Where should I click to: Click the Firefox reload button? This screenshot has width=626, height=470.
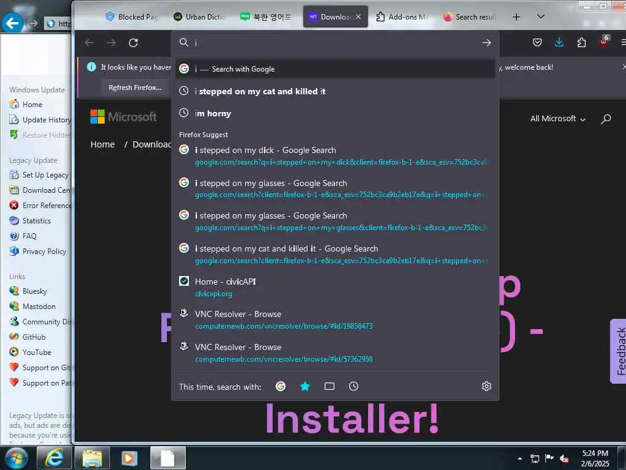pyautogui.click(x=133, y=43)
